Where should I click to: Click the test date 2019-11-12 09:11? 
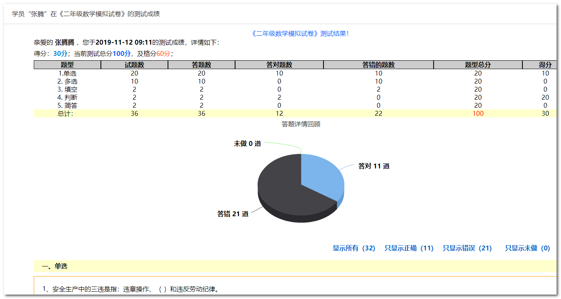click(x=124, y=42)
